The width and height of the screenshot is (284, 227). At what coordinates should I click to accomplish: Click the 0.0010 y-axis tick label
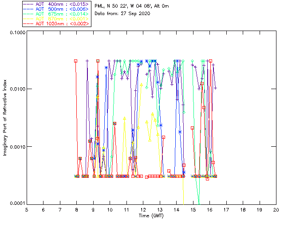coord(17,147)
